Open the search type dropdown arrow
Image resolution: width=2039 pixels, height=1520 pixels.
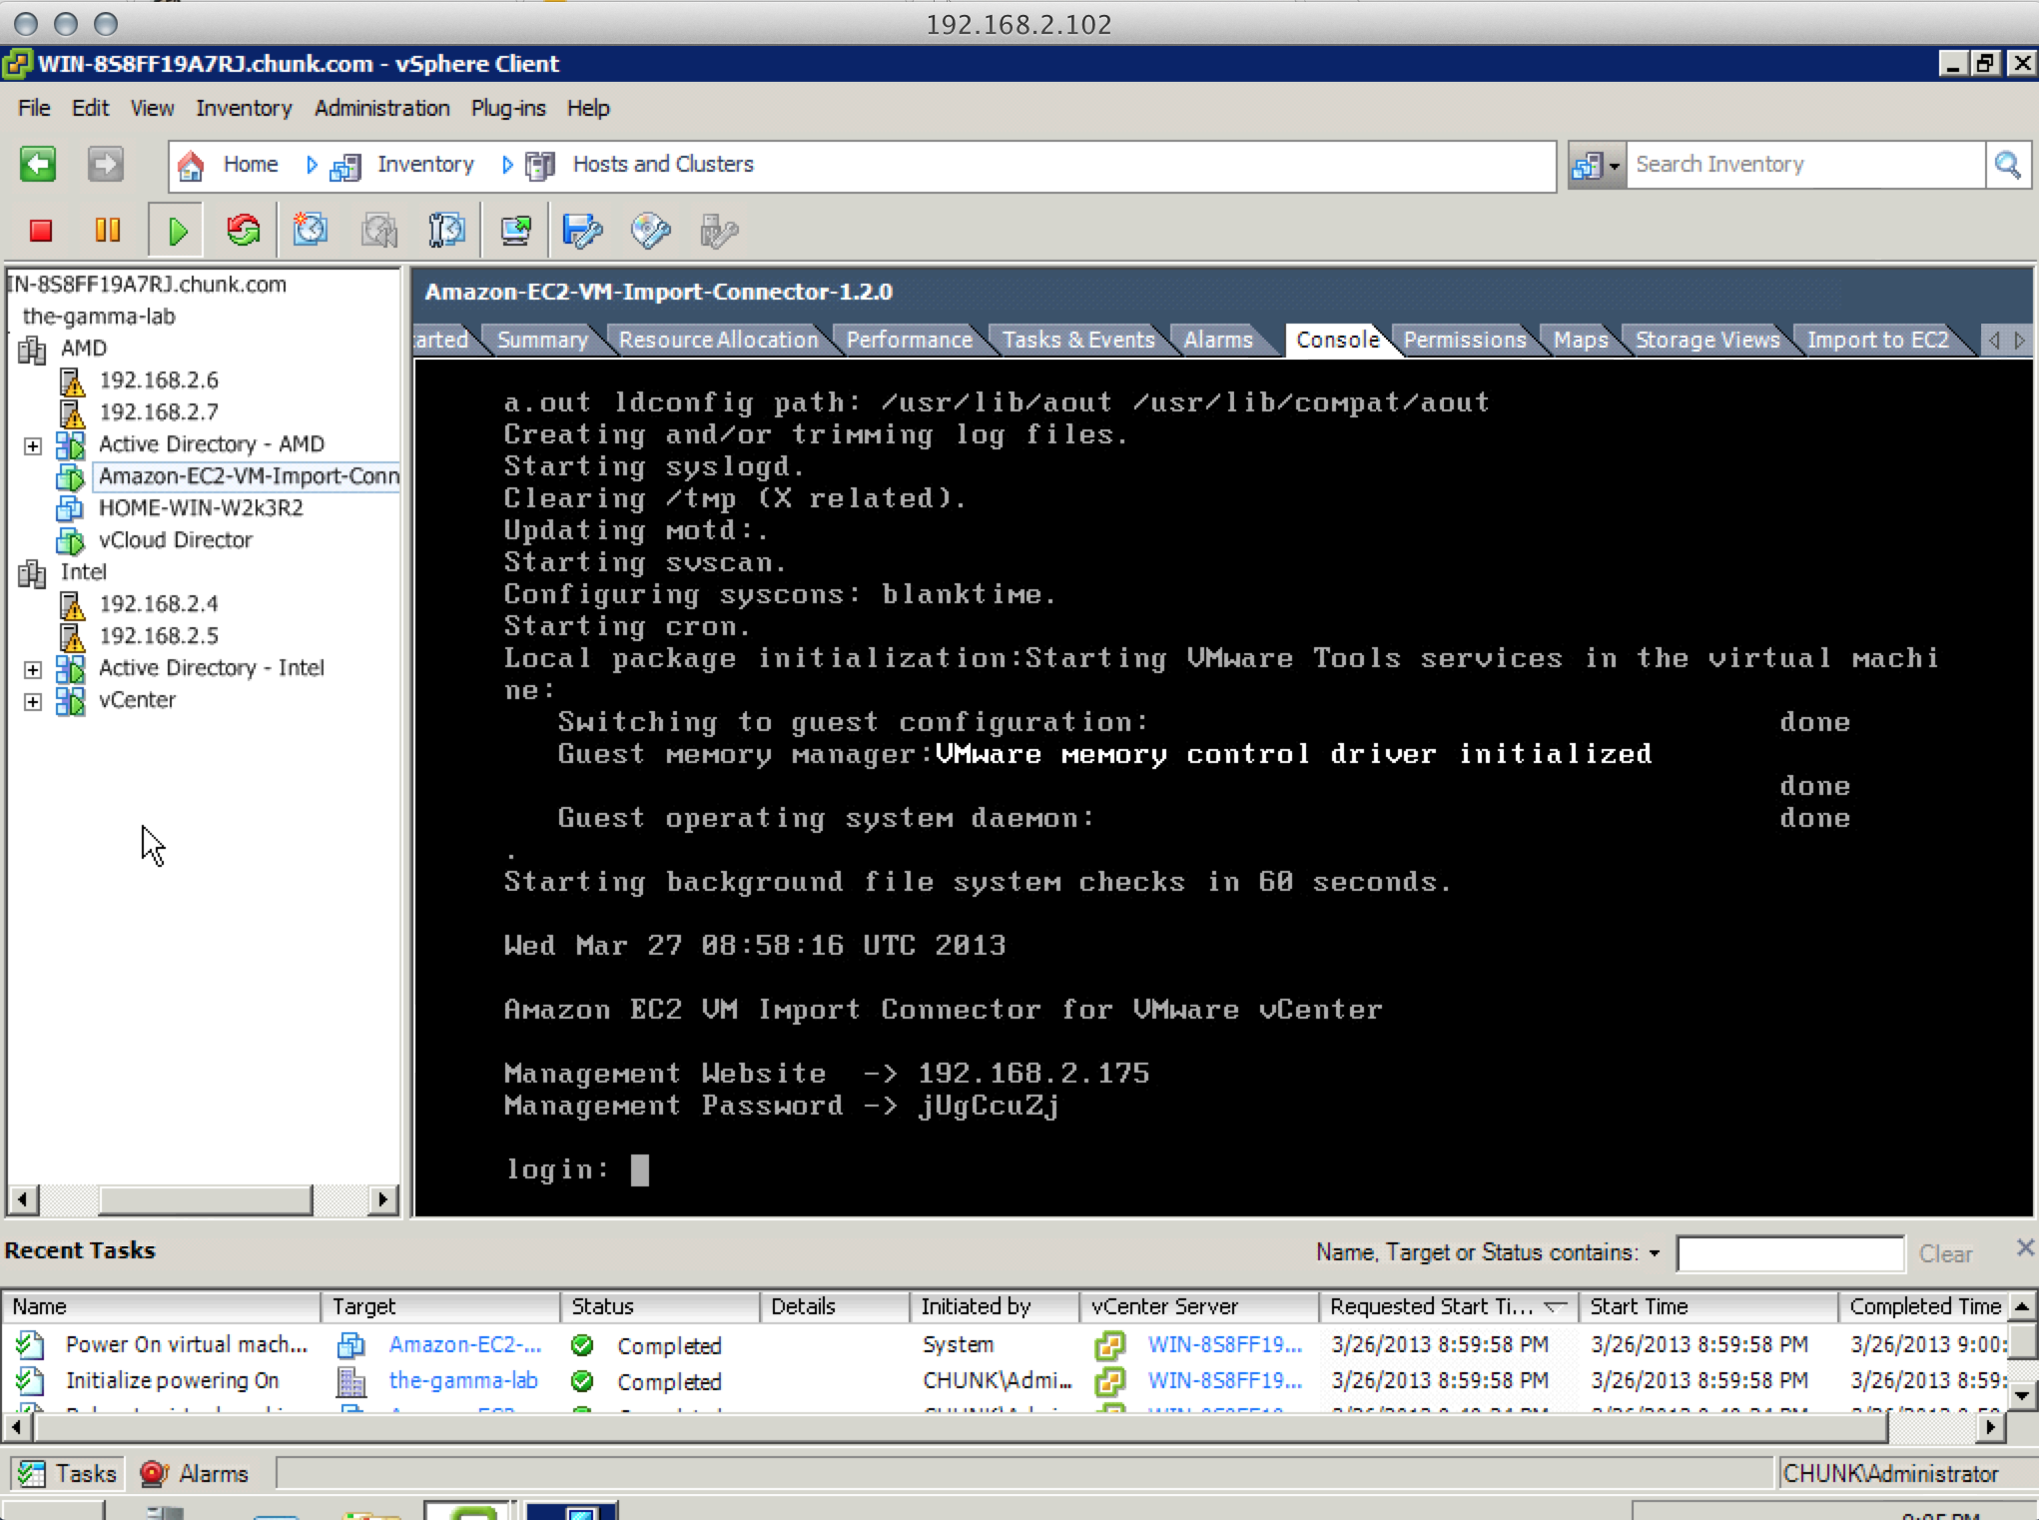point(1614,166)
